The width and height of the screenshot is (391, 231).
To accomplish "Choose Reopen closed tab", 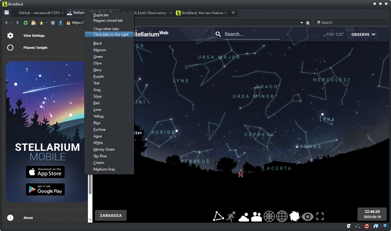I will (x=109, y=20).
